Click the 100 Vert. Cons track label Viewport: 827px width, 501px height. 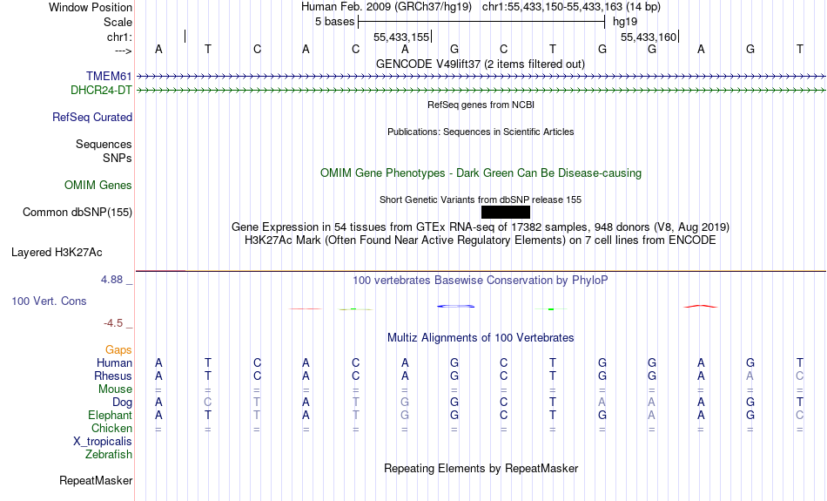pos(49,301)
